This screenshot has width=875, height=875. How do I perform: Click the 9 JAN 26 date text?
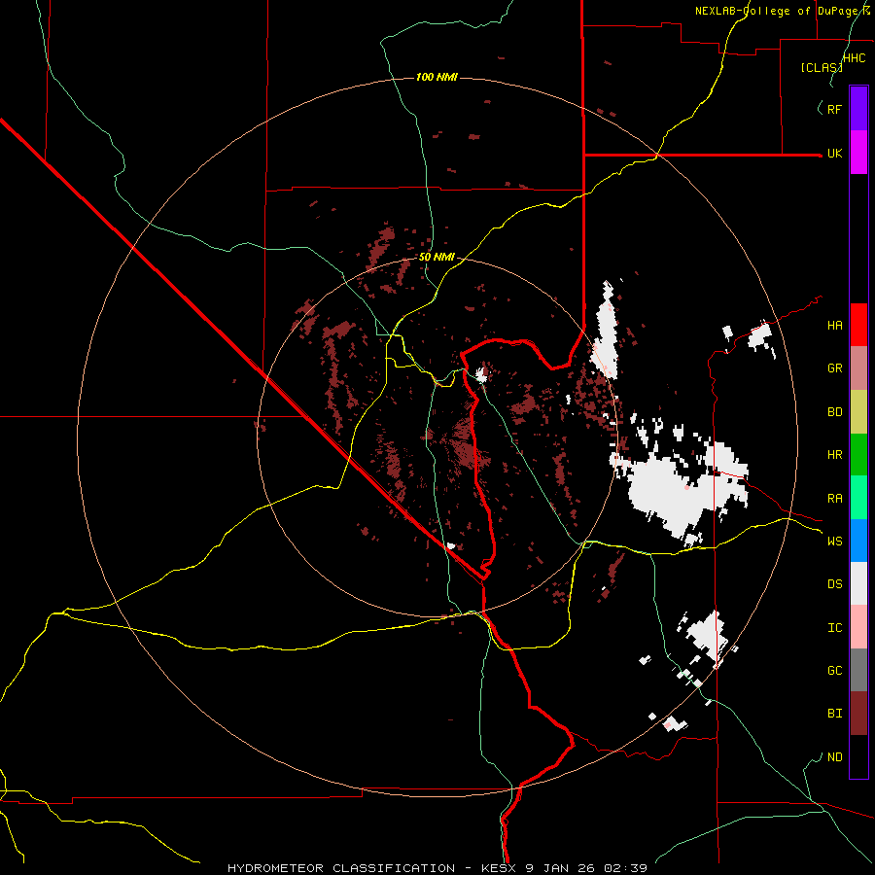[x=562, y=868]
